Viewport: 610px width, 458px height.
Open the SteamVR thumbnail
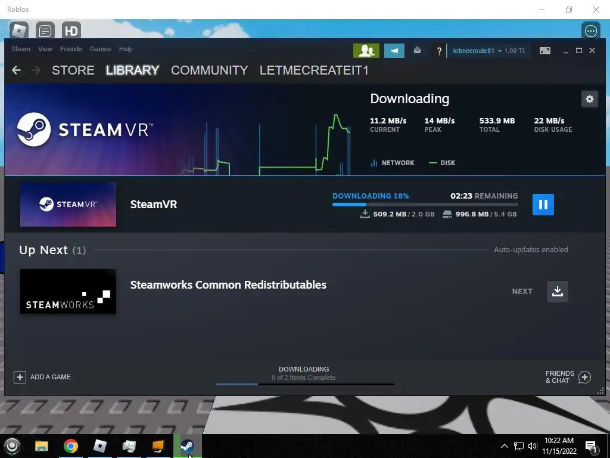click(68, 205)
